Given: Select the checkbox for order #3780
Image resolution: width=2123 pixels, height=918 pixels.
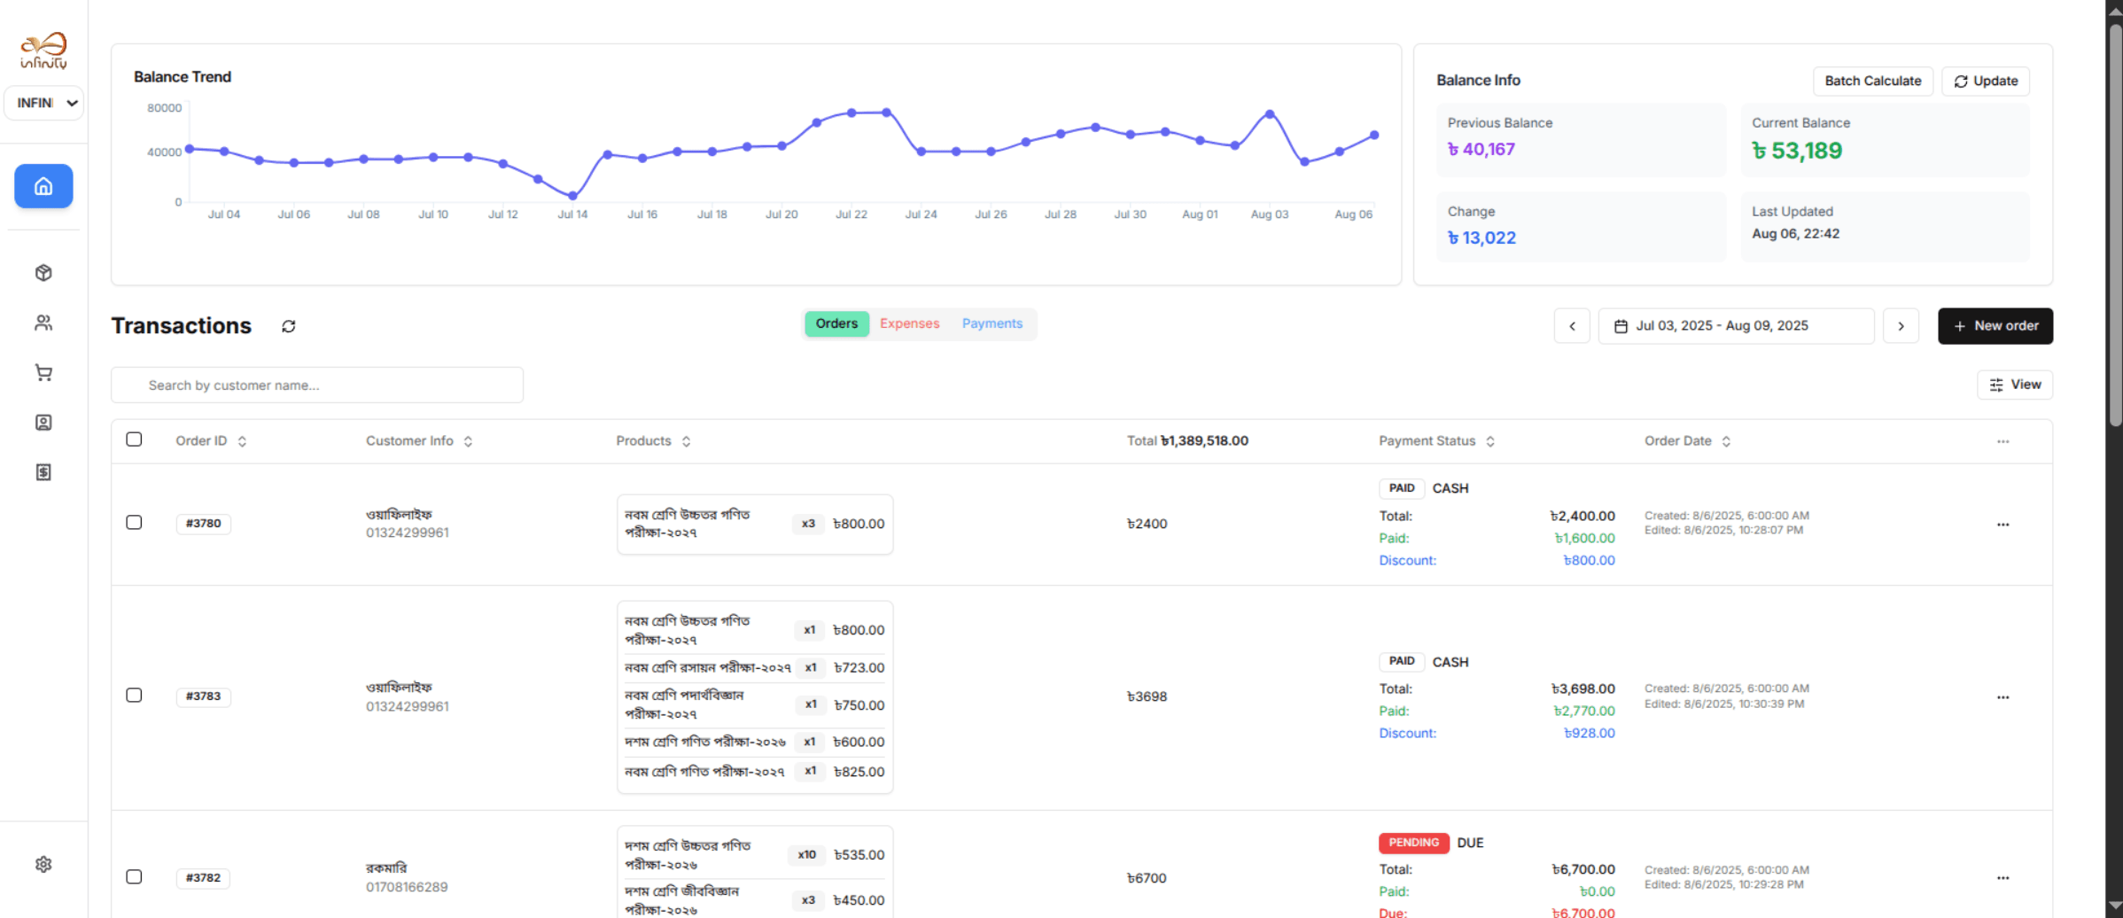Looking at the screenshot, I should point(134,523).
